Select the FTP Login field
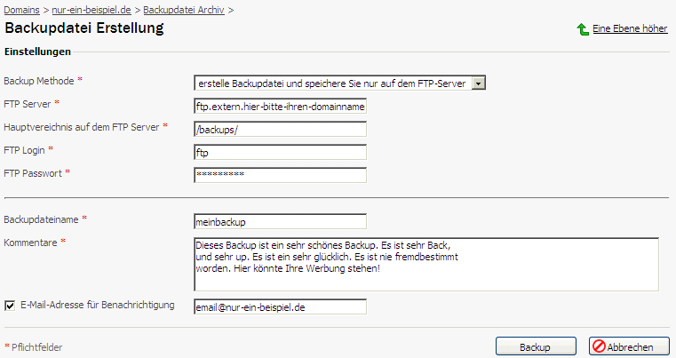The height and width of the screenshot is (358, 676). point(280,152)
